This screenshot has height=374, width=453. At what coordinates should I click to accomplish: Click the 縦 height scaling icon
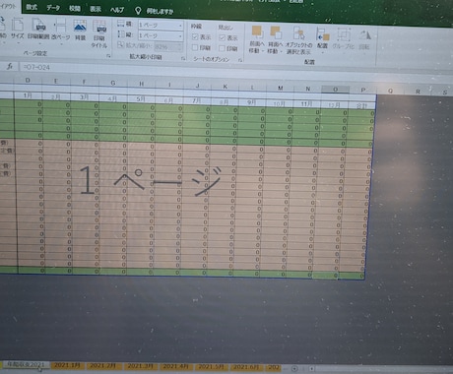pyautogui.click(x=121, y=34)
